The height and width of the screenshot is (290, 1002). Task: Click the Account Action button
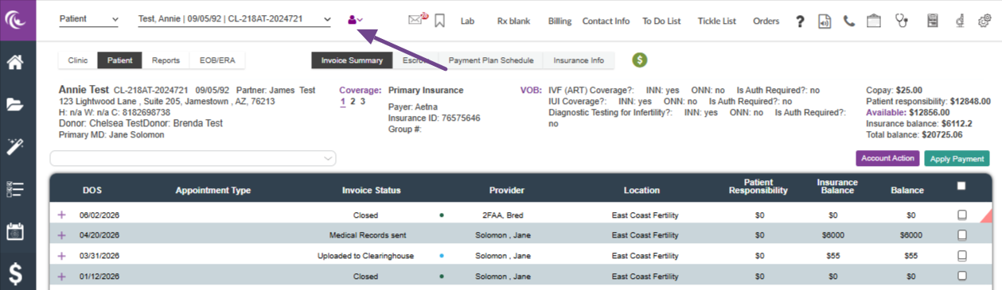pyautogui.click(x=887, y=159)
